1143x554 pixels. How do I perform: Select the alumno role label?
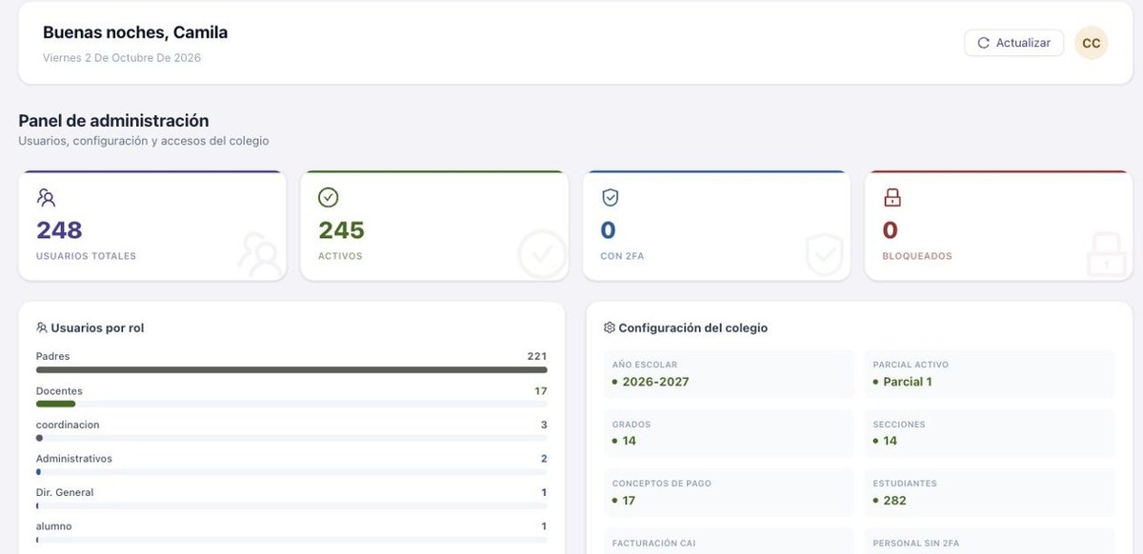tap(54, 526)
